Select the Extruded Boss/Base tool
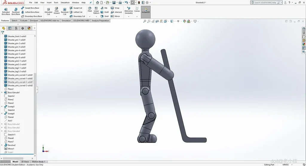 [x=6, y=11]
